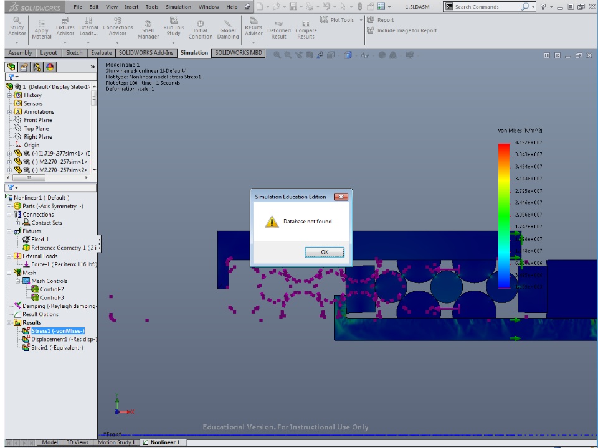This screenshot has height=448, width=598.
Task: Open Initial Condition tool
Action: 200,30
